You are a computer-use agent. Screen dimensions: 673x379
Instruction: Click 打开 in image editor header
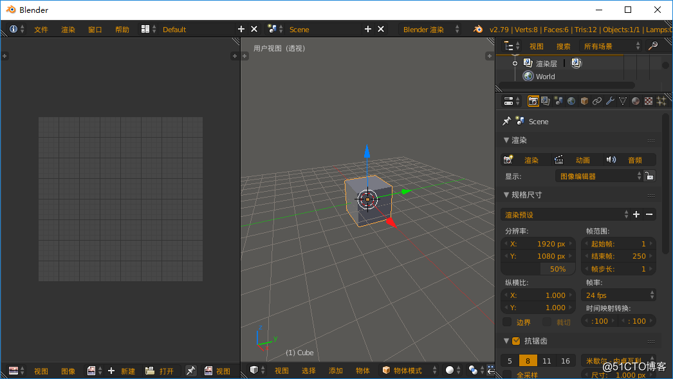[160, 371]
